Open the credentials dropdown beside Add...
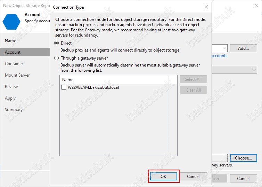 [224, 48]
